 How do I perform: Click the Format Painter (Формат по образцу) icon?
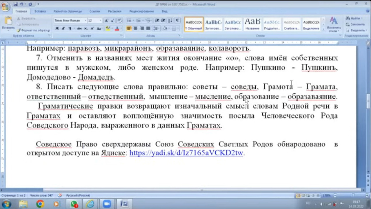pyautogui.click(x=19, y=30)
